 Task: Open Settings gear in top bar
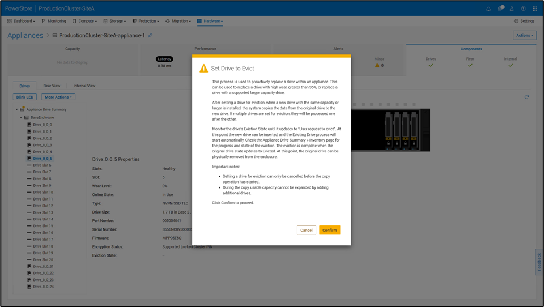pos(524,21)
